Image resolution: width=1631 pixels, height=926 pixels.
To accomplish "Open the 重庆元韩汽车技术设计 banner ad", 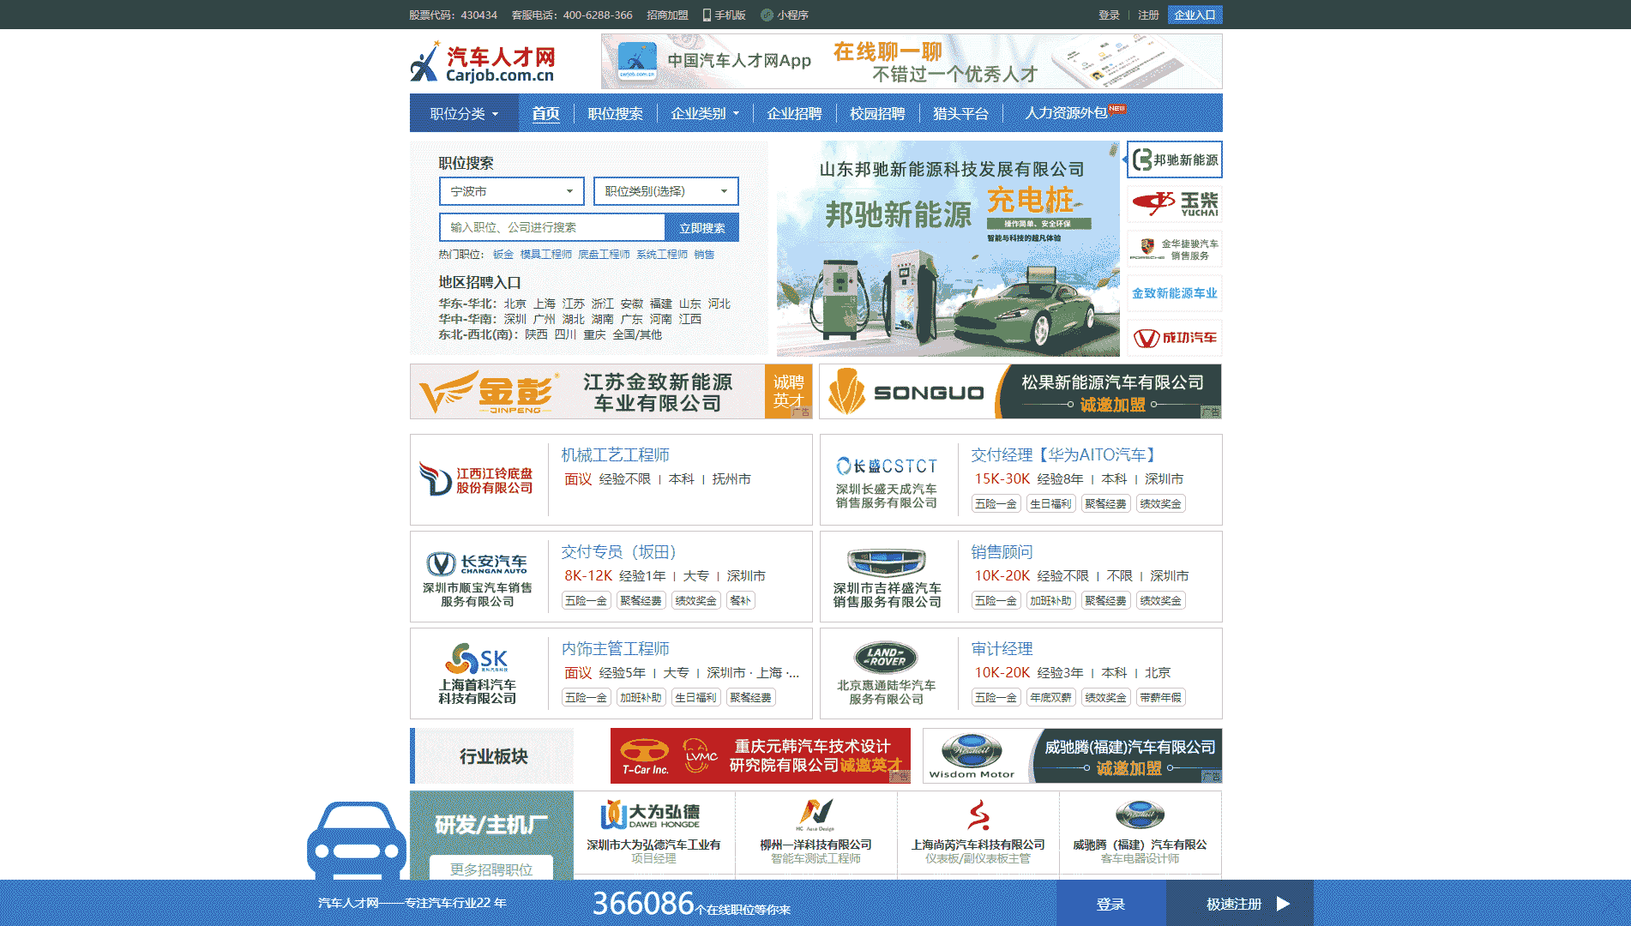I will (761, 755).
